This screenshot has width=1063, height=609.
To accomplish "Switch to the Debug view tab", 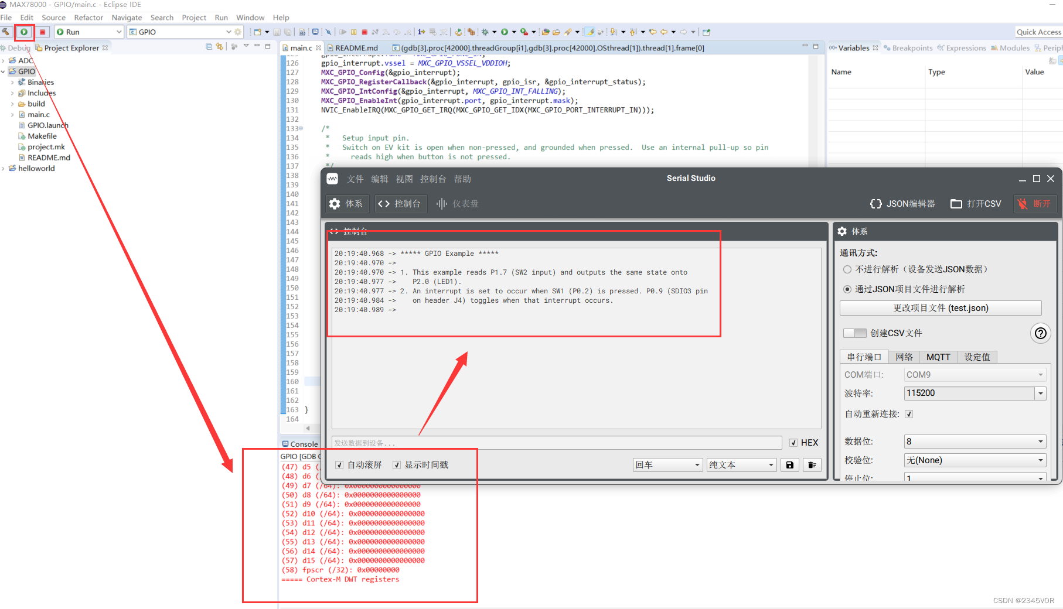I will 15,48.
